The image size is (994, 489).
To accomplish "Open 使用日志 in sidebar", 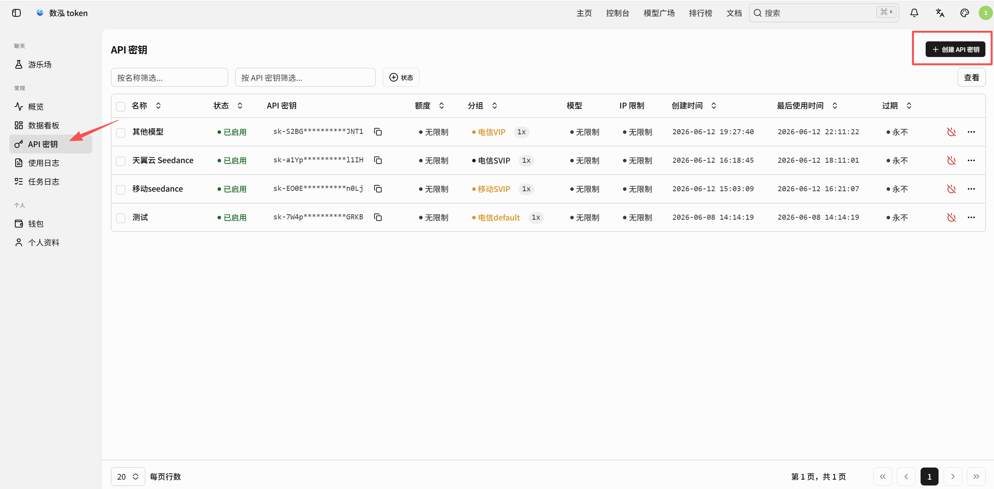I will 51,163.
